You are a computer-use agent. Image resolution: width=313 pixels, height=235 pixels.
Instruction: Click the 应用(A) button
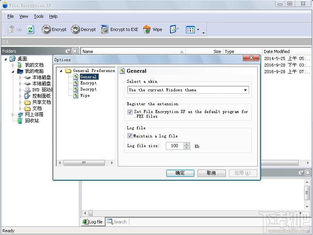click(x=243, y=173)
